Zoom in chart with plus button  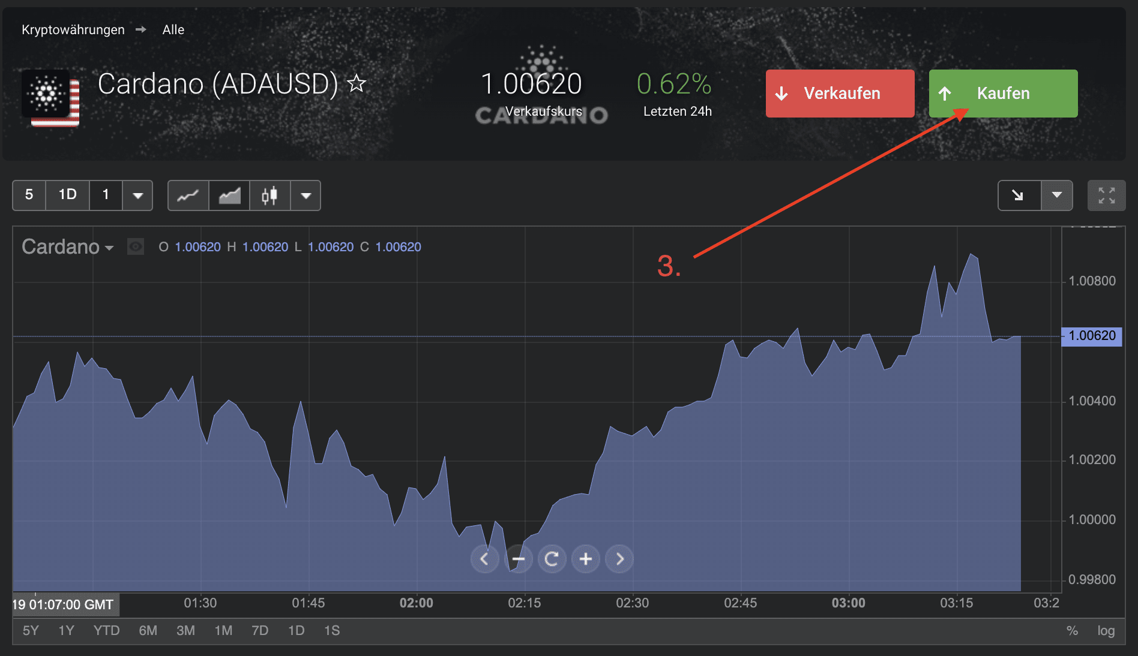[586, 559]
